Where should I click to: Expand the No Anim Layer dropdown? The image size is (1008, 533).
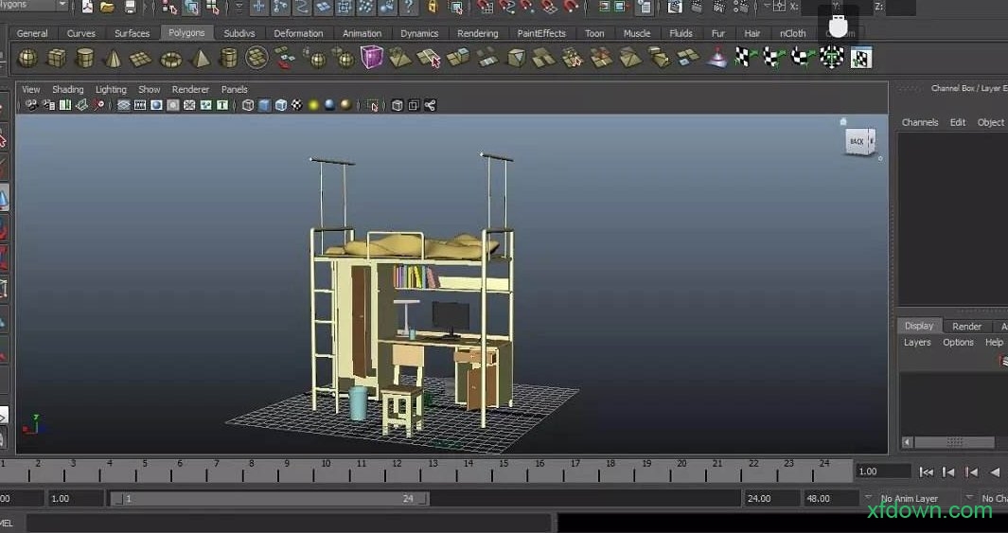(x=868, y=498)
